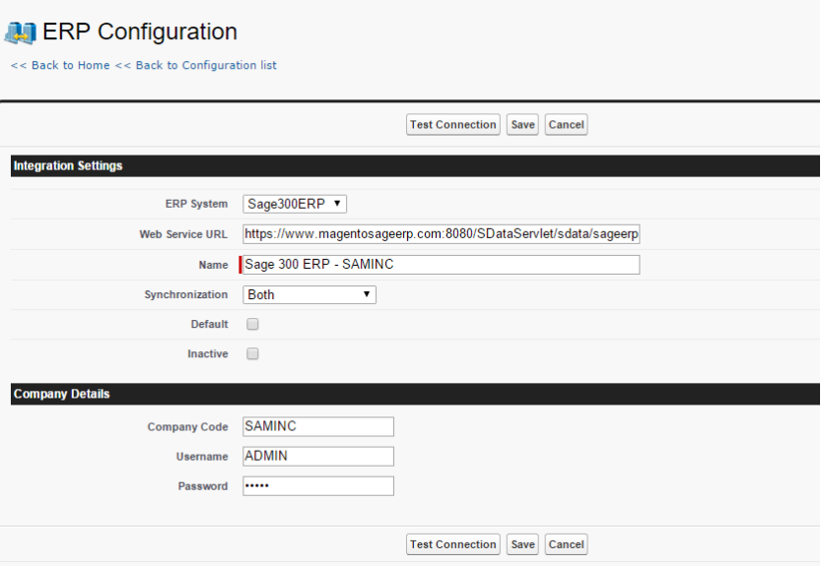Tick the Inactive checkbox
Screen dimensions: 822x566
pos(252,354)
